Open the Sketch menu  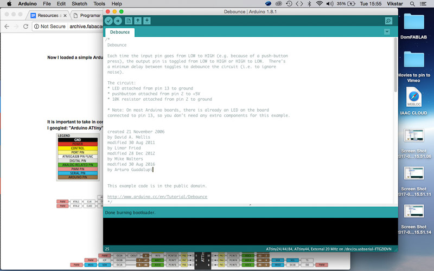point(79,4)
